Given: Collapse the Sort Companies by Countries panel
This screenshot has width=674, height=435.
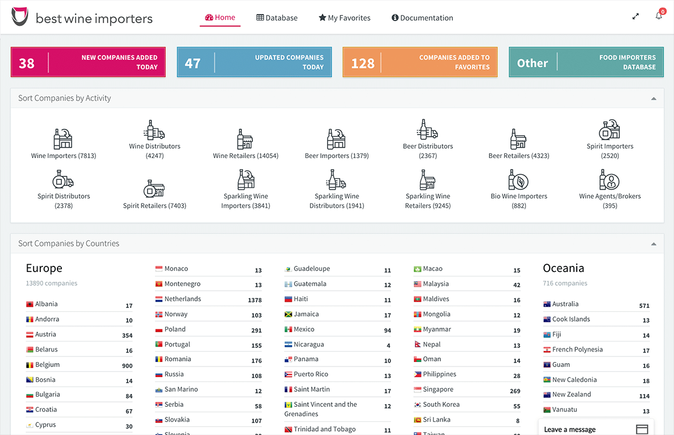Looking at the screenshot, I should pyautogui.click(x=654, y=244).
